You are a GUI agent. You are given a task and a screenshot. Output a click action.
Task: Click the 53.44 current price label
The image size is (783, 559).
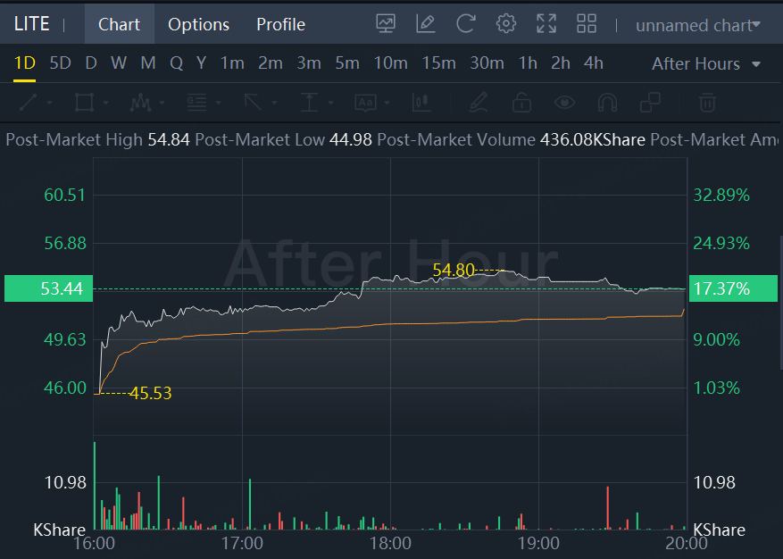[49, 288]
